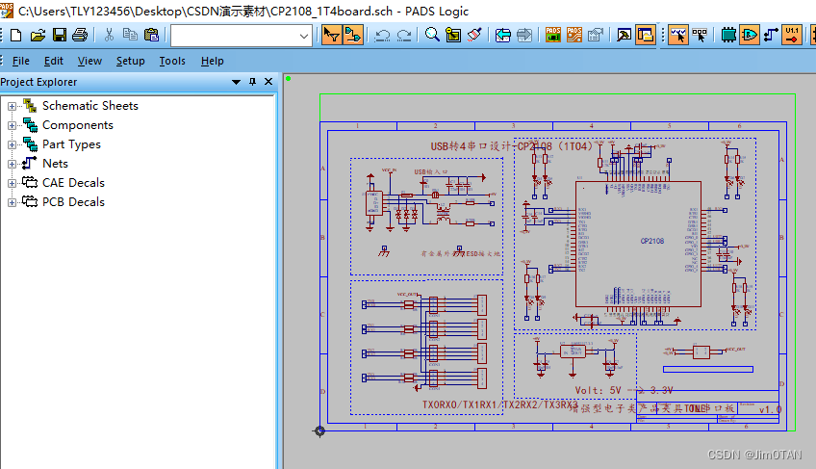The width and height of the screenshot is (816, 469).
Task: Open the Help menu
Action: (x=213, y=61)
